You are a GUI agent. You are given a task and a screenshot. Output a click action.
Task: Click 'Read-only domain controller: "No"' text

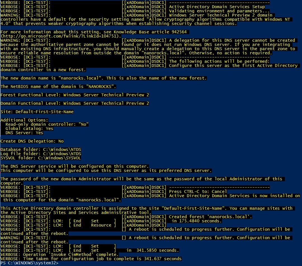[x=47, y=124]
